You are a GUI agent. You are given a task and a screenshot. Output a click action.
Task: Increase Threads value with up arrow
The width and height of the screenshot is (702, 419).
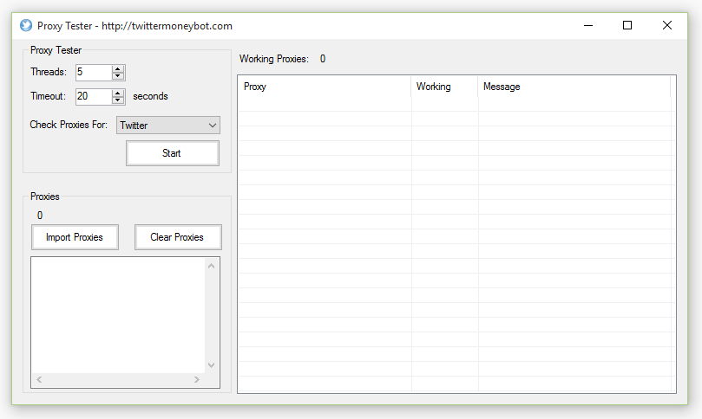[118, 68]
